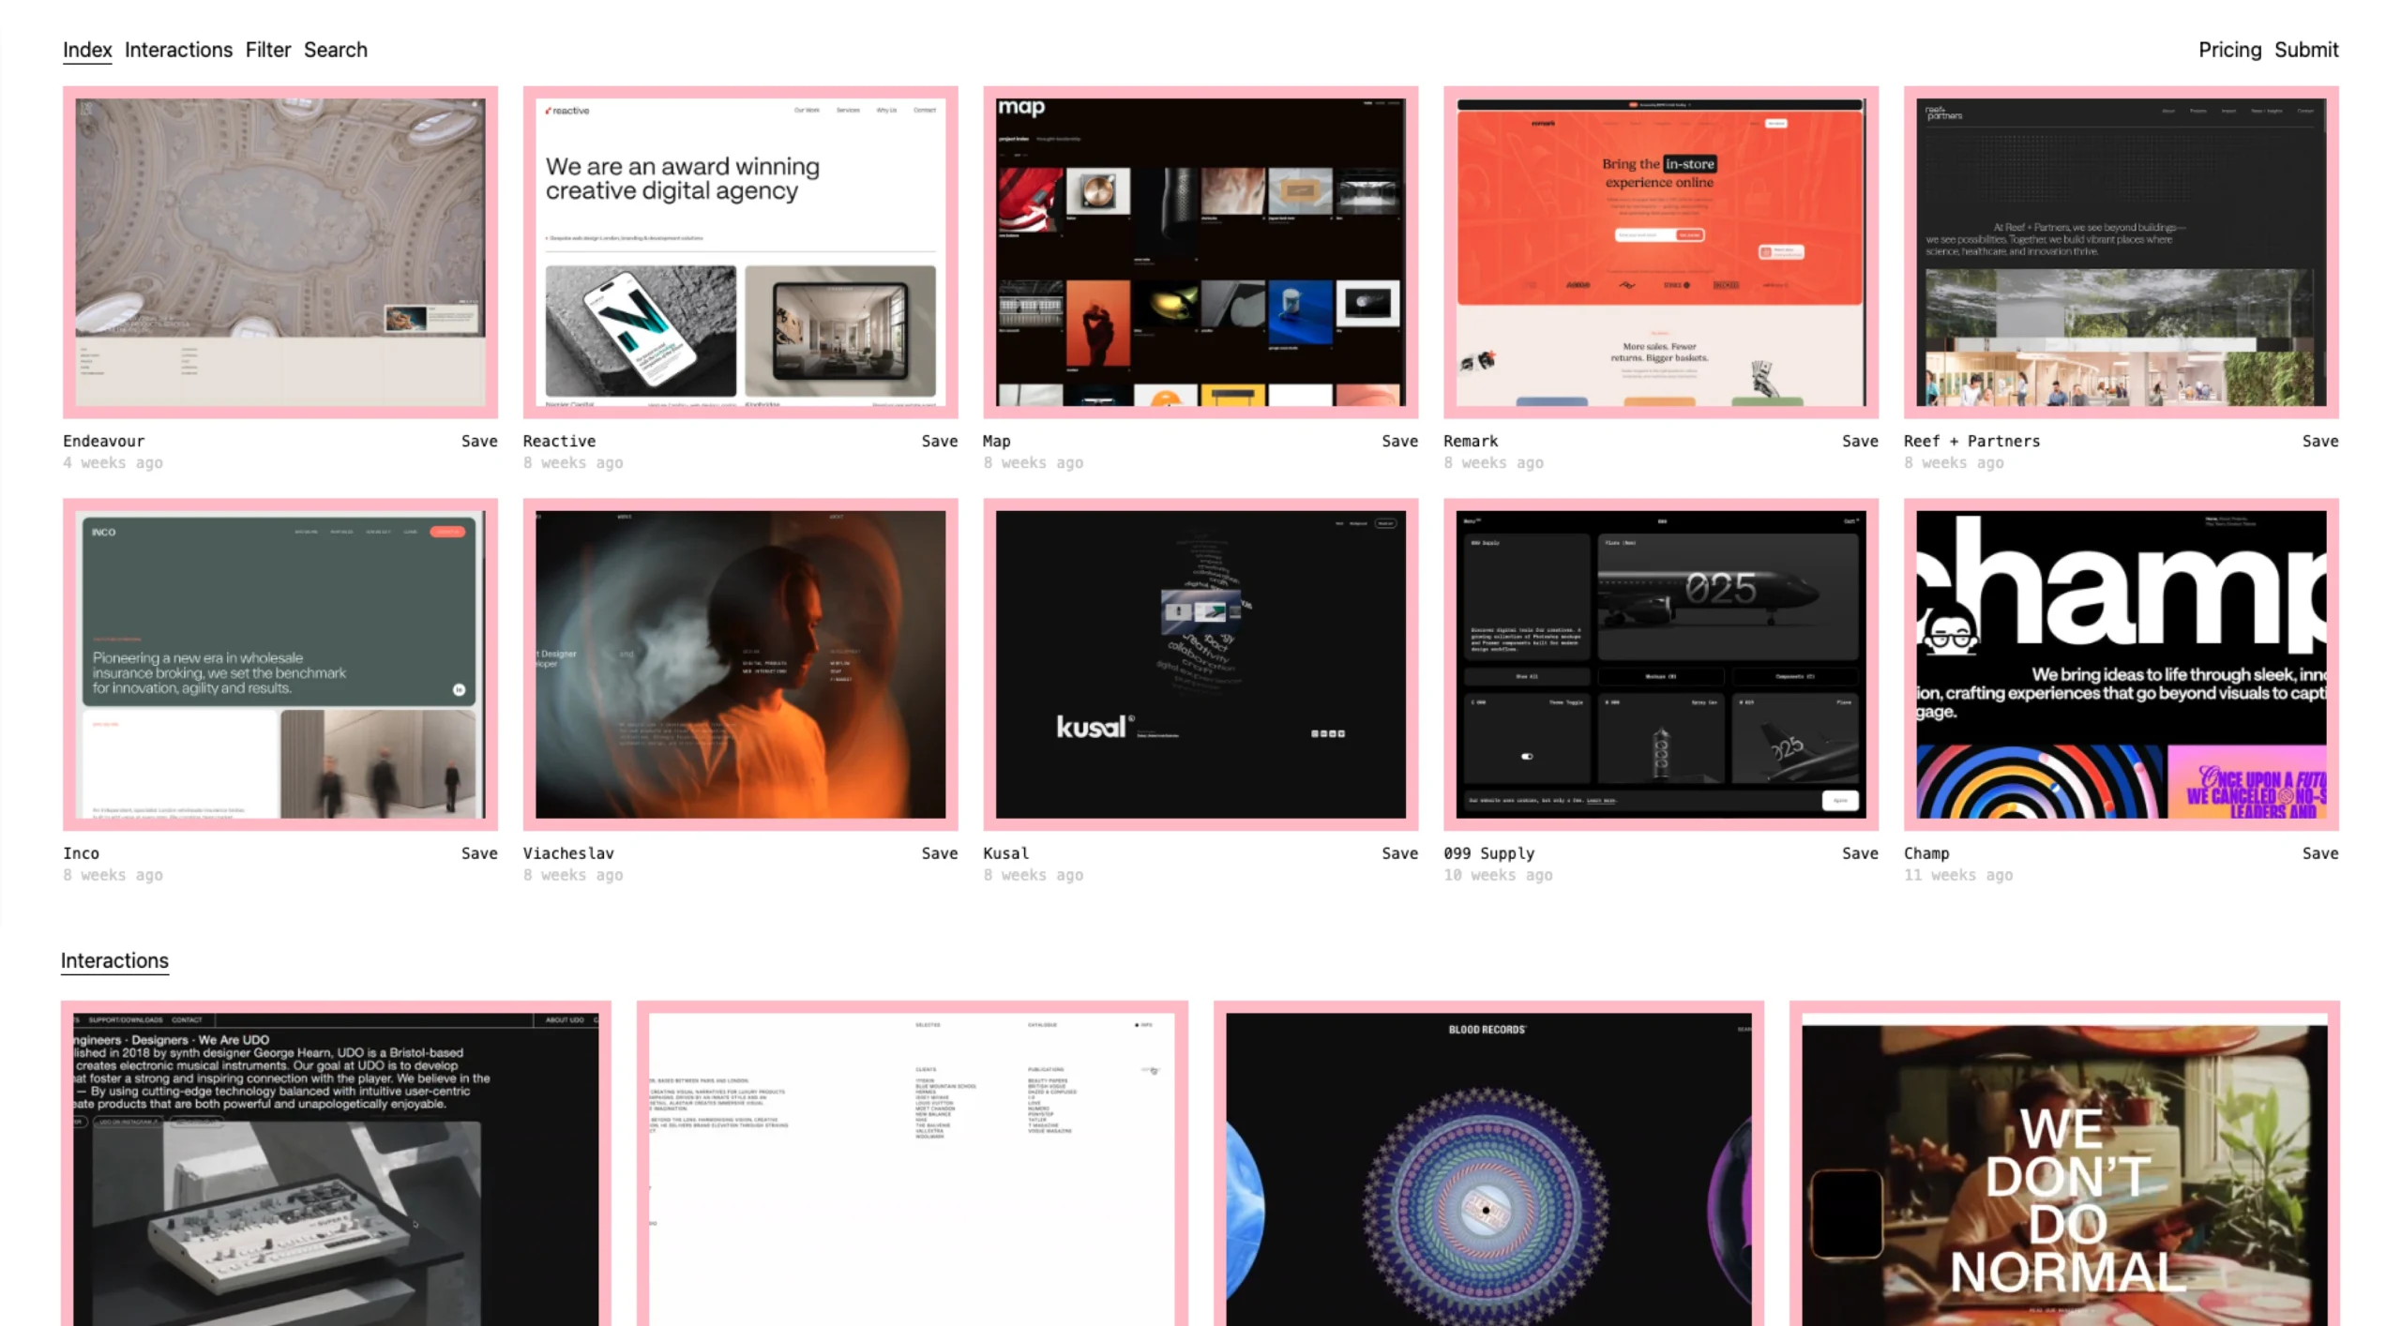Open the Reactive agency thumbnail
Screen dimensions: 2401x1326
pyautogui.click(x=740, y=251)
